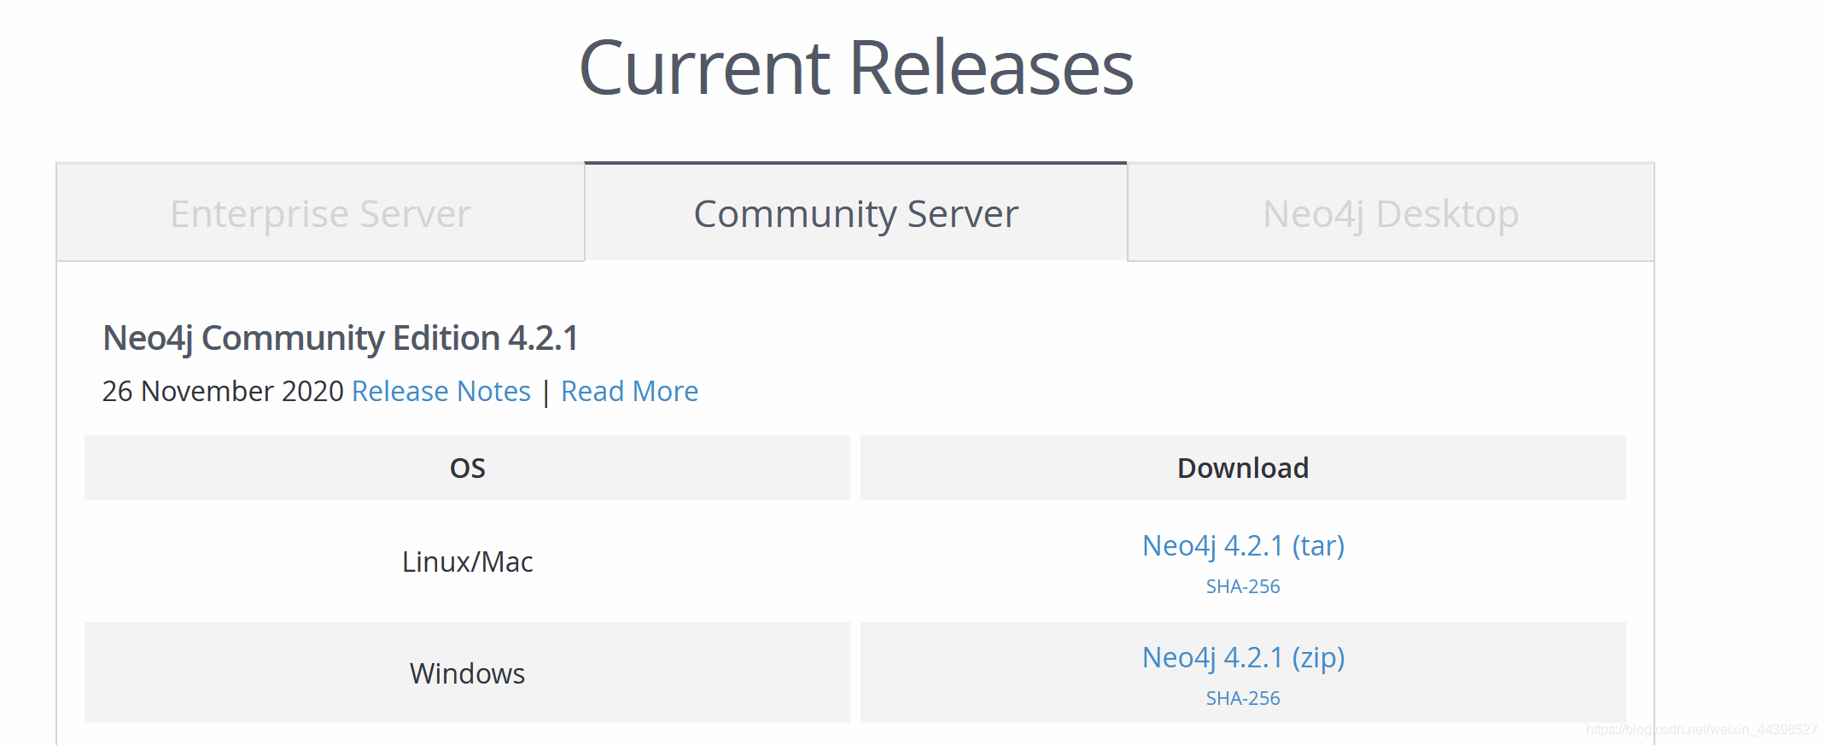Click the 26 November 2020 release date
Image resolution: width=1826 pixels, height=745 pixels.
coord(223,391)
